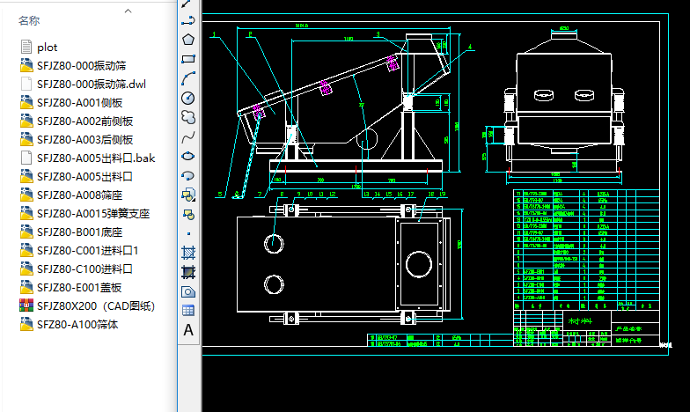Select the Point tool
Image resolution: width=690 pixels, height=412 pixels.
click(x=188, y=234)
